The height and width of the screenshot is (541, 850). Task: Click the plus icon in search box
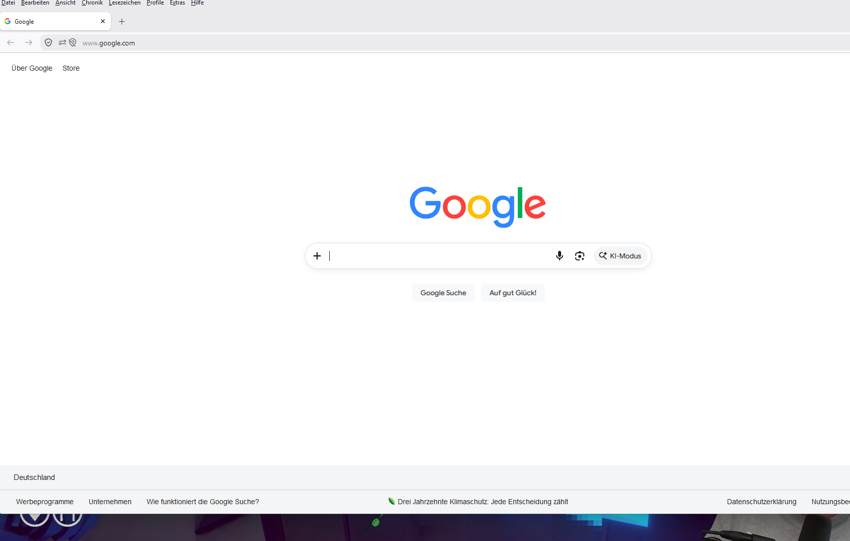point(317,256)
